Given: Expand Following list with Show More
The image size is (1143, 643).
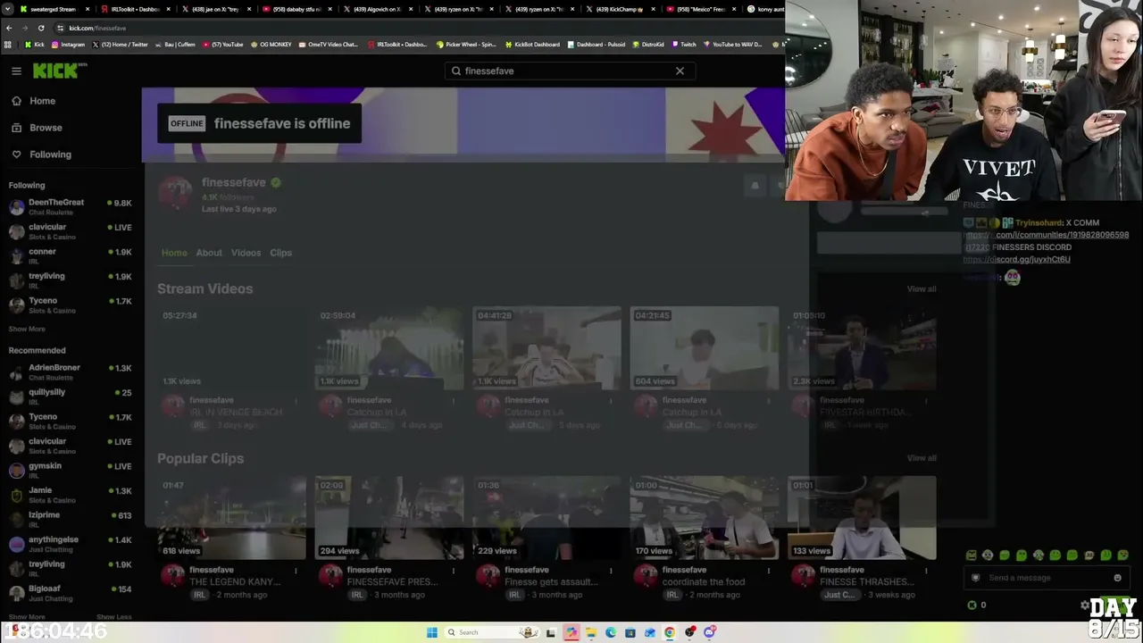Looking at the screenshot, I should [x=27, y=329].
